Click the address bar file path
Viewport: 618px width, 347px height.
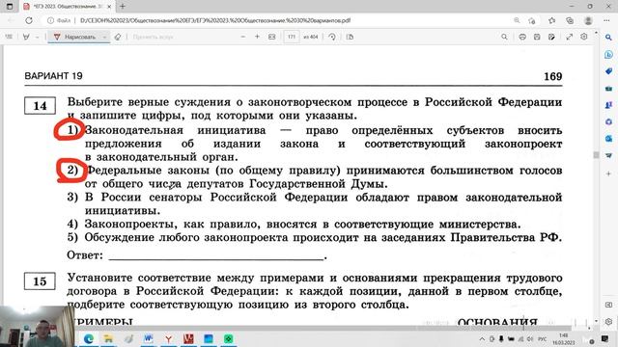pyautogui.click(x=215, y=20)
